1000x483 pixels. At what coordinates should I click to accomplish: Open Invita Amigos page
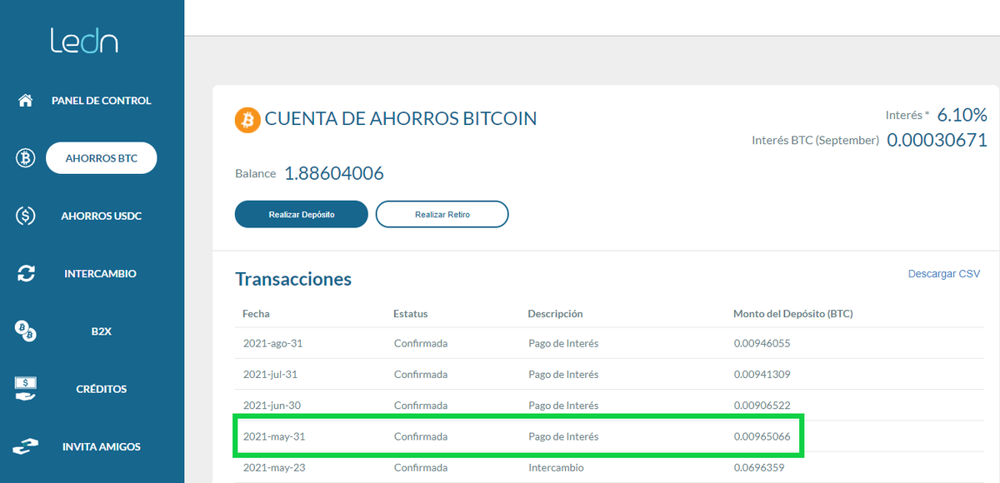coord(102,446)
